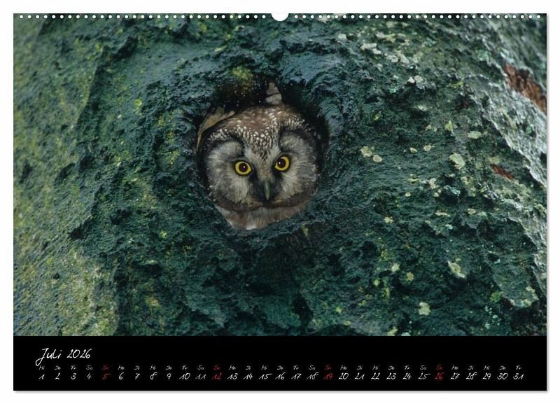
Task: Select date 29 in the calendar strip
Action: click(x=486, y=376)
